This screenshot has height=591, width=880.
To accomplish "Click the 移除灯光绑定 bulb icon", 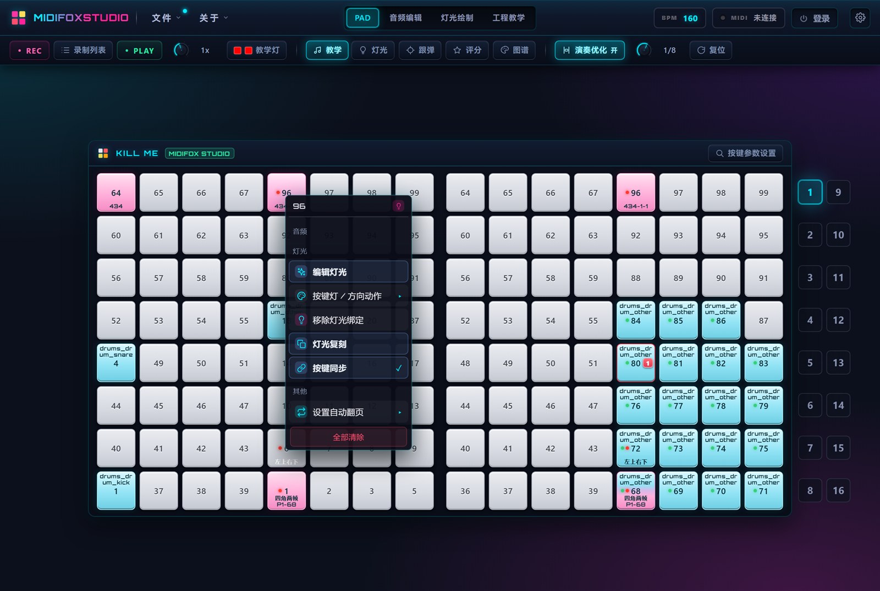I will [x=301, y=320].
